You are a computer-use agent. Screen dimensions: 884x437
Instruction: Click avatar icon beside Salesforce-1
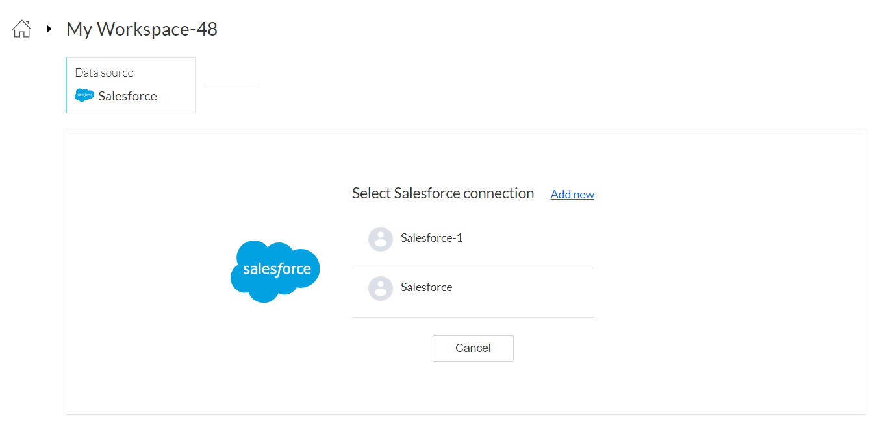[381, 239]
